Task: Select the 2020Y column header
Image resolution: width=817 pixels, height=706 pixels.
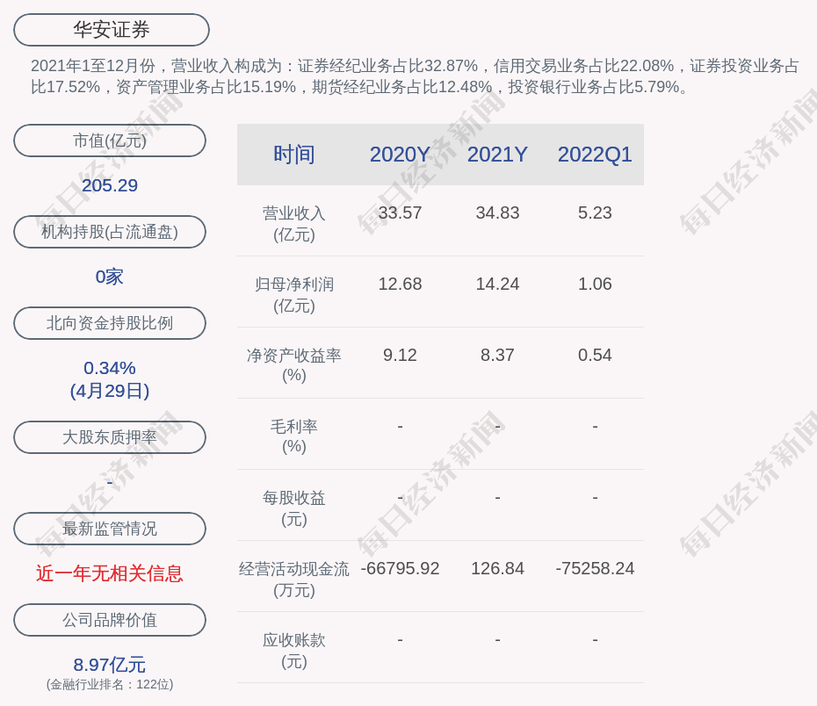Action: click(x=400, y=155)
